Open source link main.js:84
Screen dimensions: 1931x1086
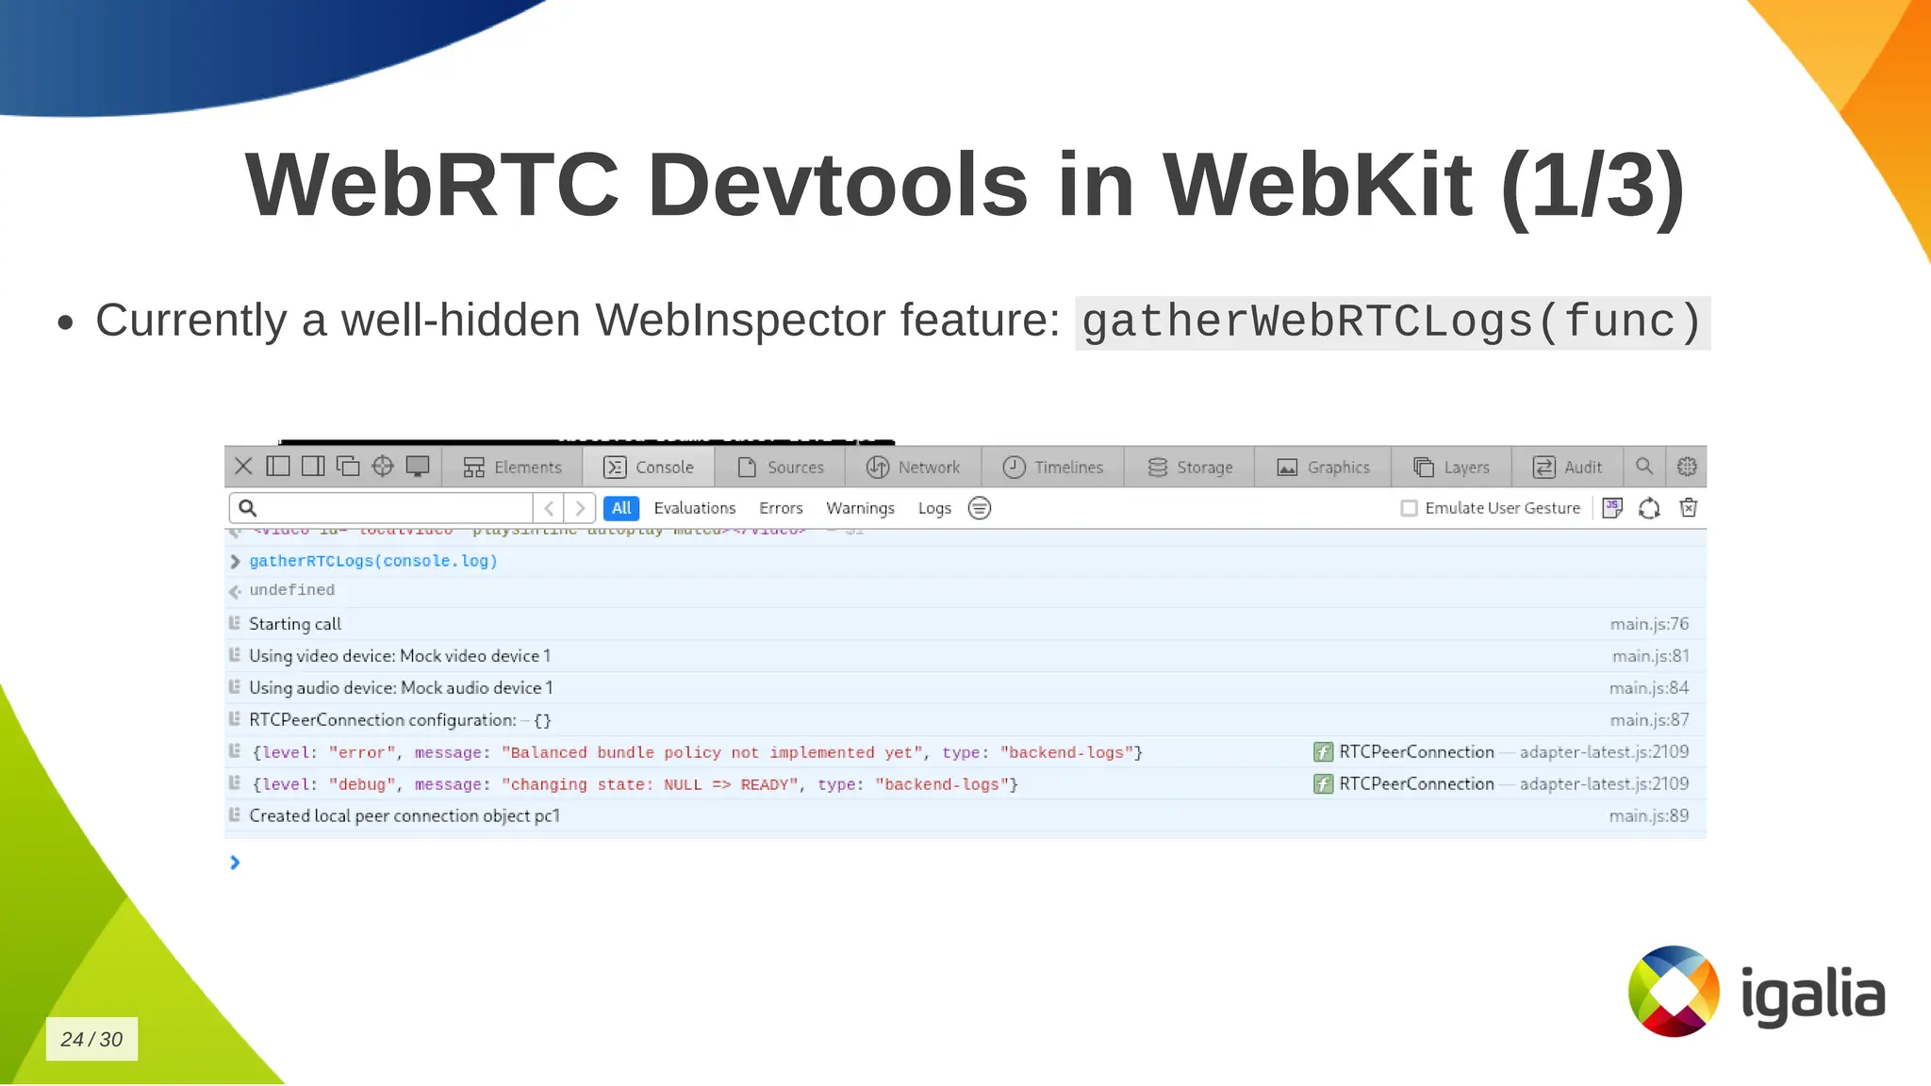point(1649,687)
